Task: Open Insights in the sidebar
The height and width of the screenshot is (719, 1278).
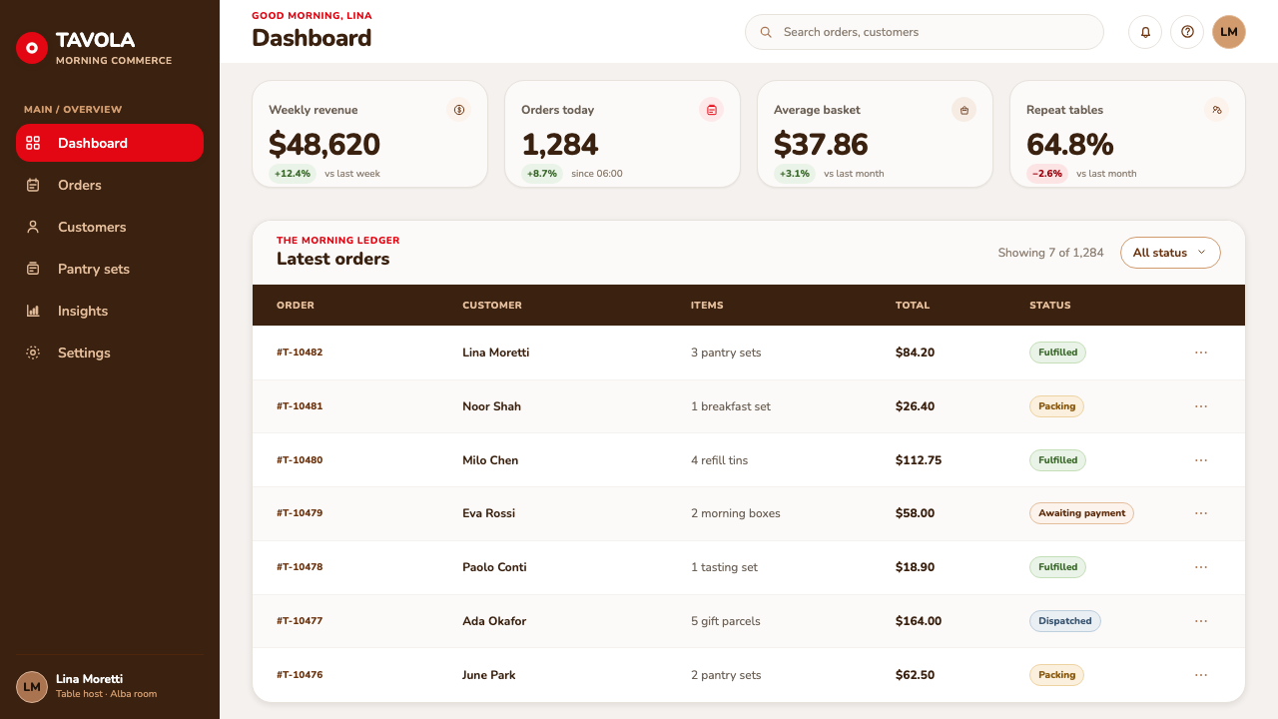Action: 110,311
